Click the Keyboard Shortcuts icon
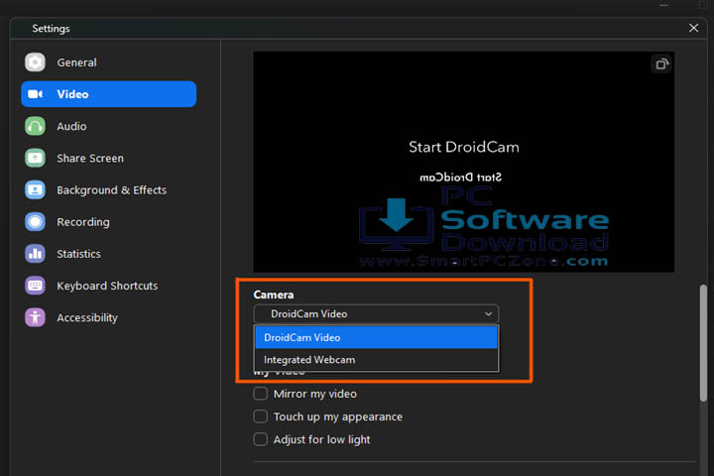This screenshot has height=476, width=714. click(x=35, y=286)
